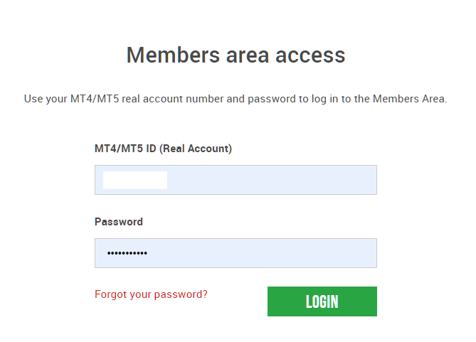Click the "(Real Account)" part of the ID label
Screen dimensions: 476x342
click(196, 149)
